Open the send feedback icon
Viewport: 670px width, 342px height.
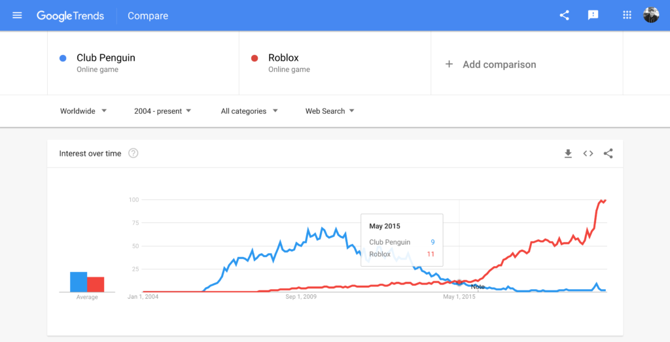[593, 15]
